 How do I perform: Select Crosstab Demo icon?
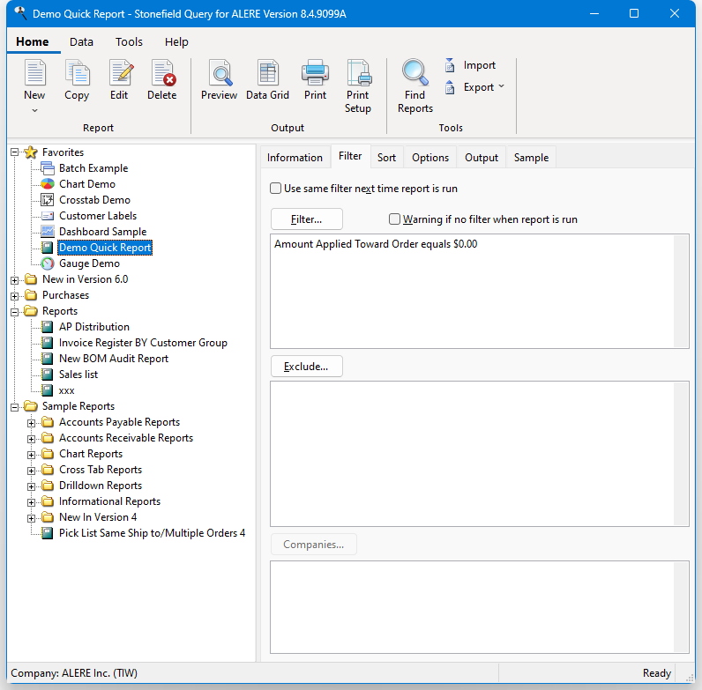(48, 199)
